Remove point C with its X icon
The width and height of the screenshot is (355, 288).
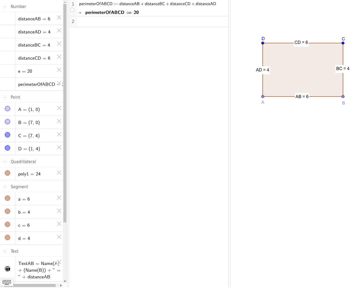59,134
